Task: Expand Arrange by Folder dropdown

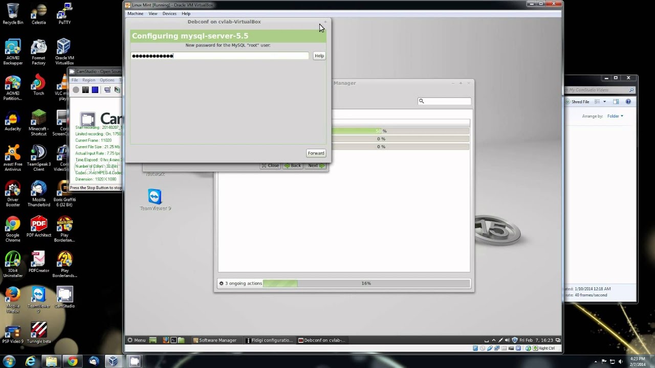Action: click(615, 116)
